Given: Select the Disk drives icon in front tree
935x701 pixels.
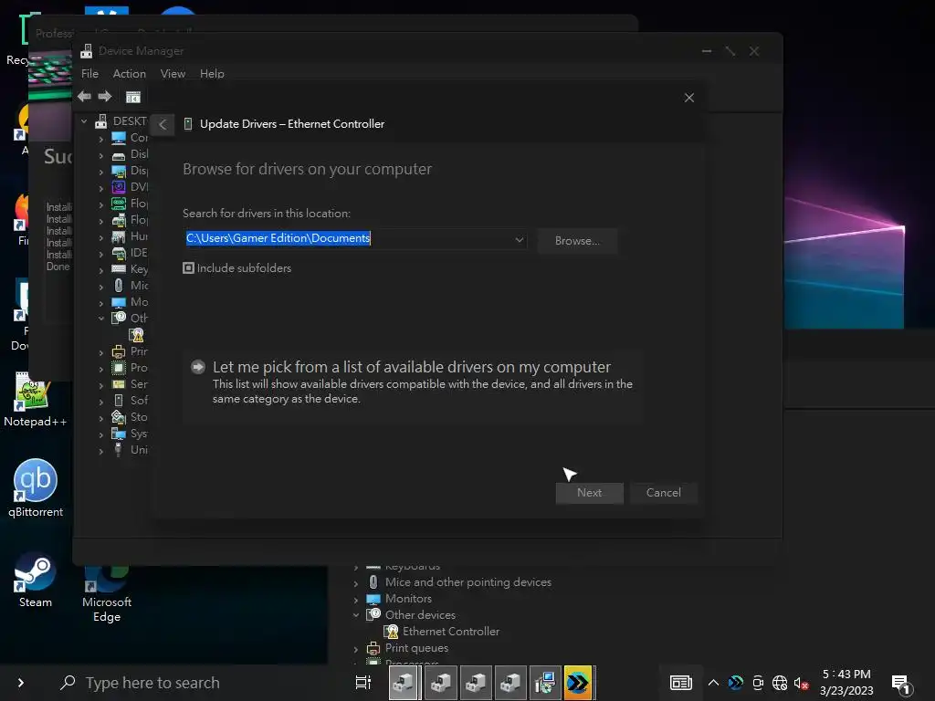Looking at the screenshot, I should [119, 154].
